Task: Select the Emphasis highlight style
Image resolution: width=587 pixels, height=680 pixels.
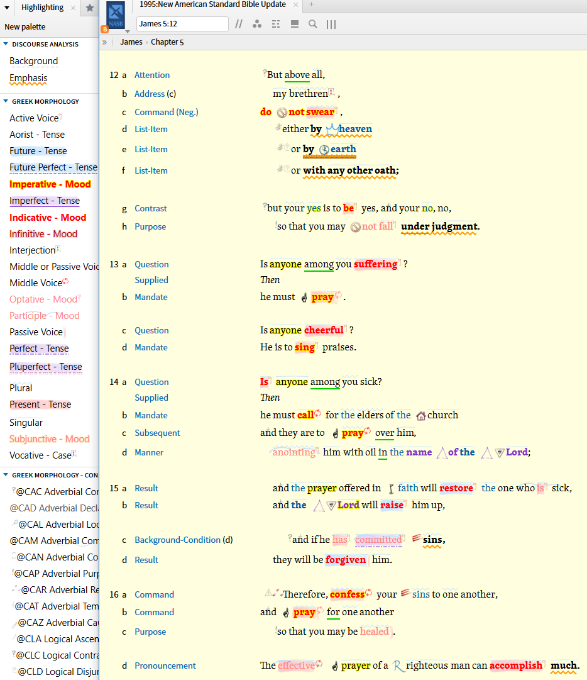Action: (x=28, y=78)
